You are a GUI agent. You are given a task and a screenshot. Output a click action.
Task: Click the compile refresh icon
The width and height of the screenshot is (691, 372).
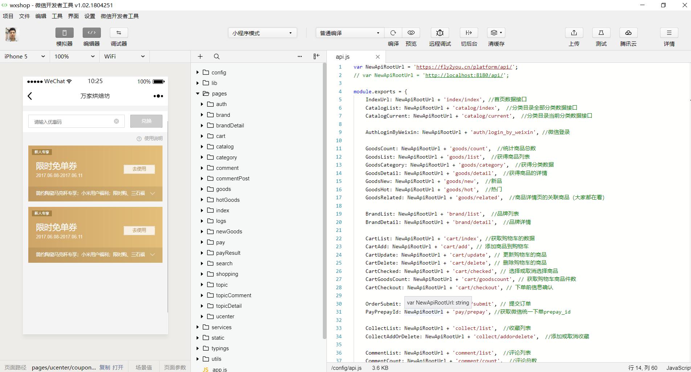tap(393, 33)
